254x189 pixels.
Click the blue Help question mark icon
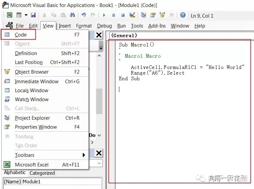tap(183, 15)
